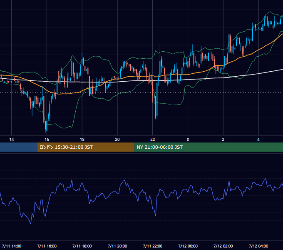Click the 7/11 20:00 time label
283x250 pixels.
(117, 246)
